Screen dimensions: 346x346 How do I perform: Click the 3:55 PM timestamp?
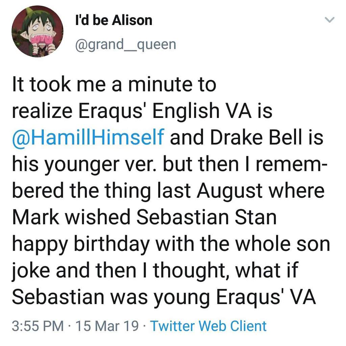click(38, 326)
